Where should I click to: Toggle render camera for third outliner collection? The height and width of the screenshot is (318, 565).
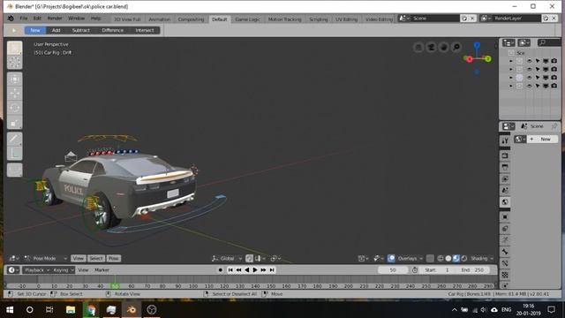click(554, 77)
